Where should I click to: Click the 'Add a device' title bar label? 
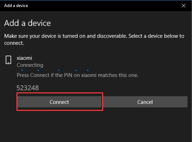pyautogui.click(x=16, y=6)
